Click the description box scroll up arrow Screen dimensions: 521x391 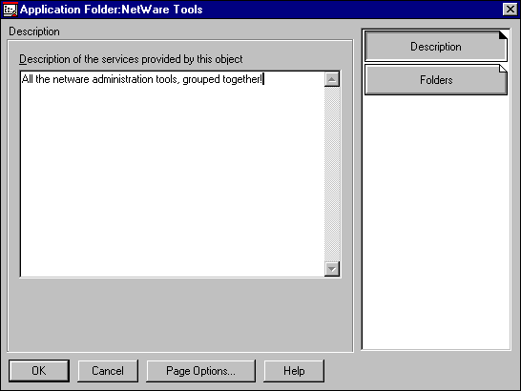332,79
